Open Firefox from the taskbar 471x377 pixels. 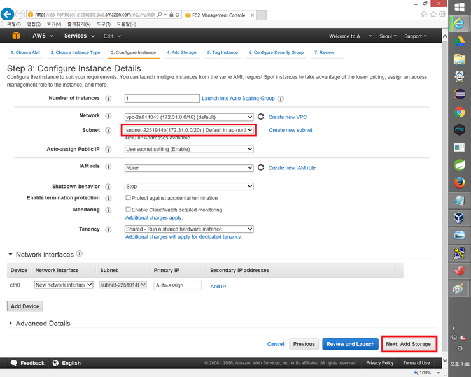click(459, 183)
